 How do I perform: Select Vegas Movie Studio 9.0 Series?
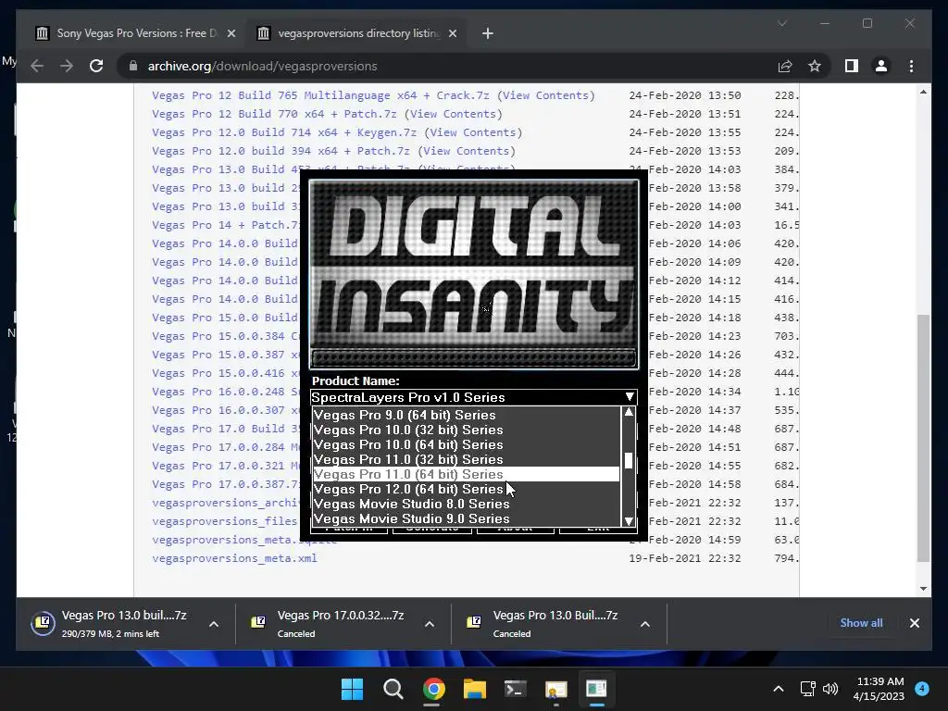point(467,518)
